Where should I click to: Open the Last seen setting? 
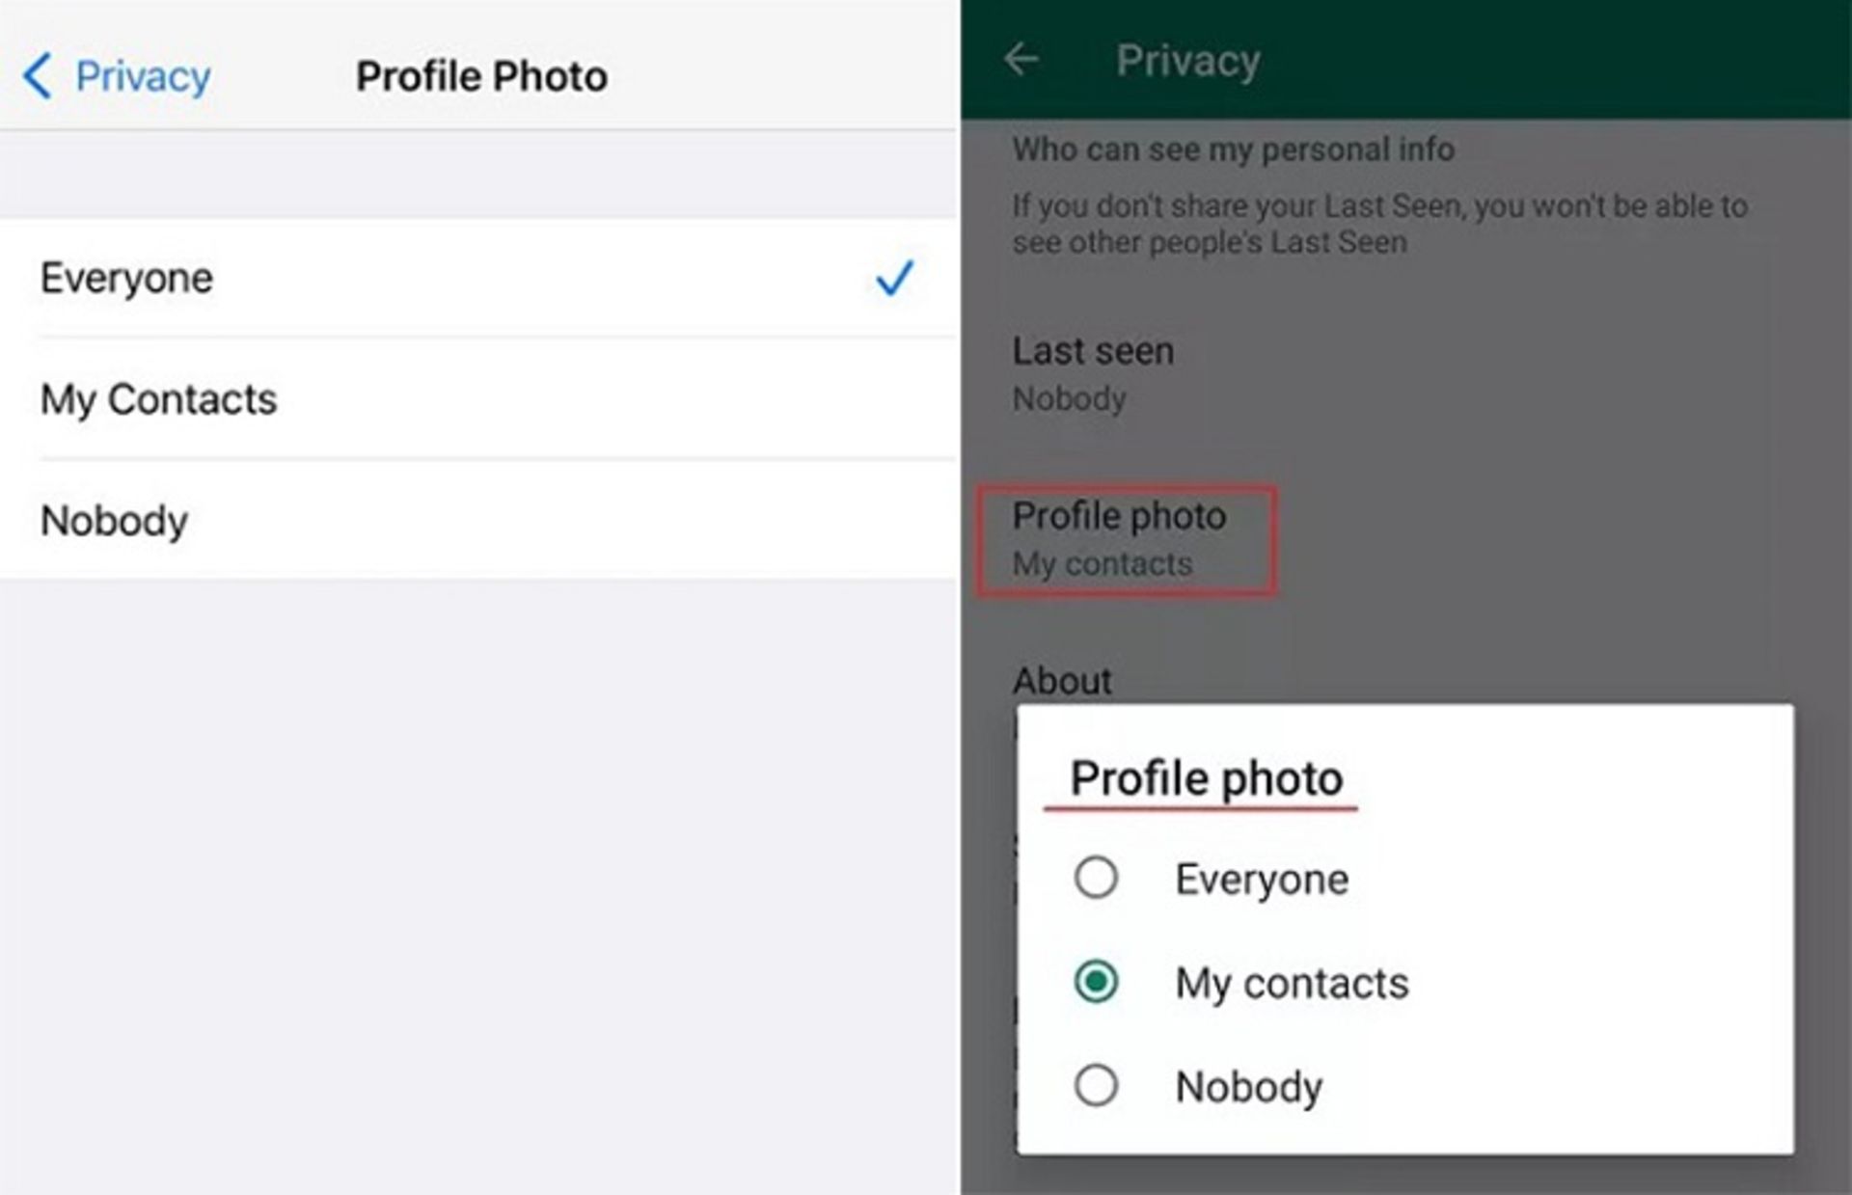[1093, 373]
